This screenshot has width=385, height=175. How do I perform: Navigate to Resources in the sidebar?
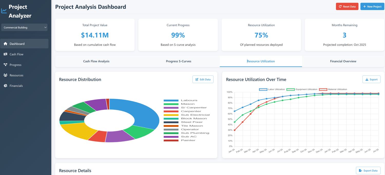click(x=24, y=75)
